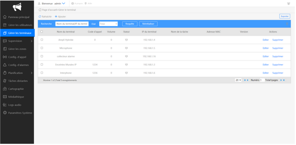Viewport: 296px width, 145px height.
Task: Open Paramètres Système in sidebar
Action: 17,113
